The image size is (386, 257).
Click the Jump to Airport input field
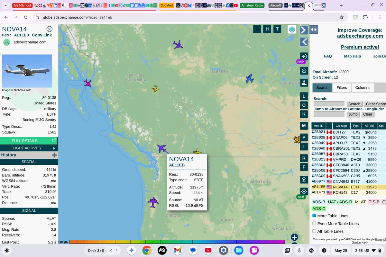click(x=329, y=114)
